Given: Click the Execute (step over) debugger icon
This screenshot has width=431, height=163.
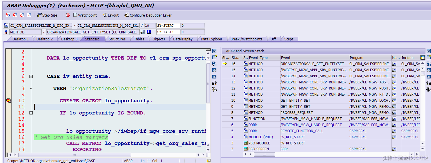Looking at the screenshot, I should click(x=15, y=15).
